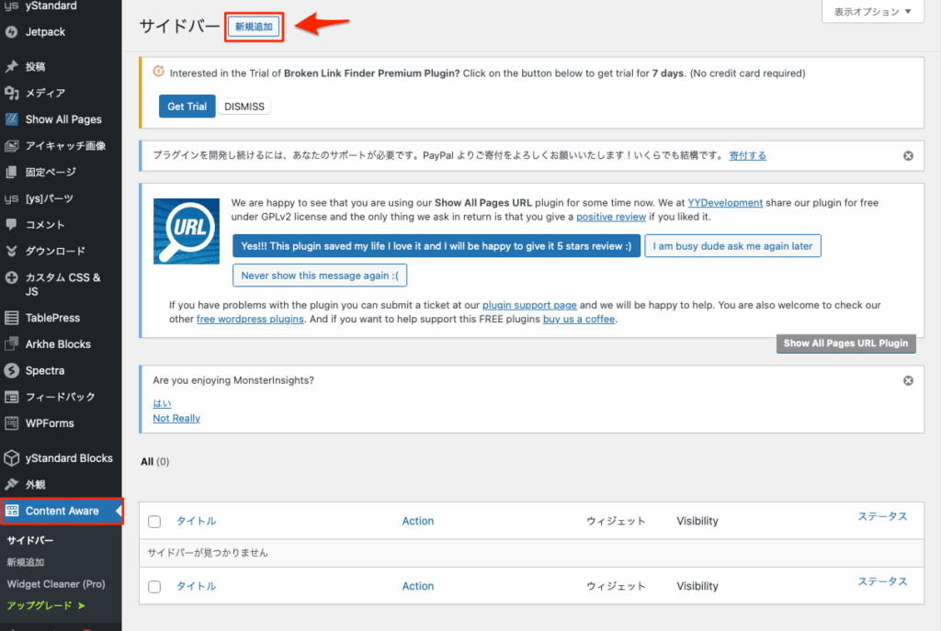This screenshot has height=631, width=941.
Task: Click the TablePress table icon
Action: [x=11, y=318]
